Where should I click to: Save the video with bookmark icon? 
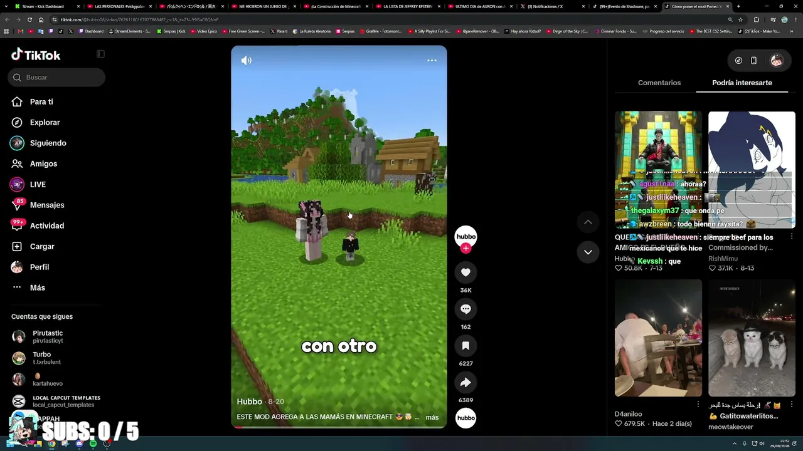465,346
